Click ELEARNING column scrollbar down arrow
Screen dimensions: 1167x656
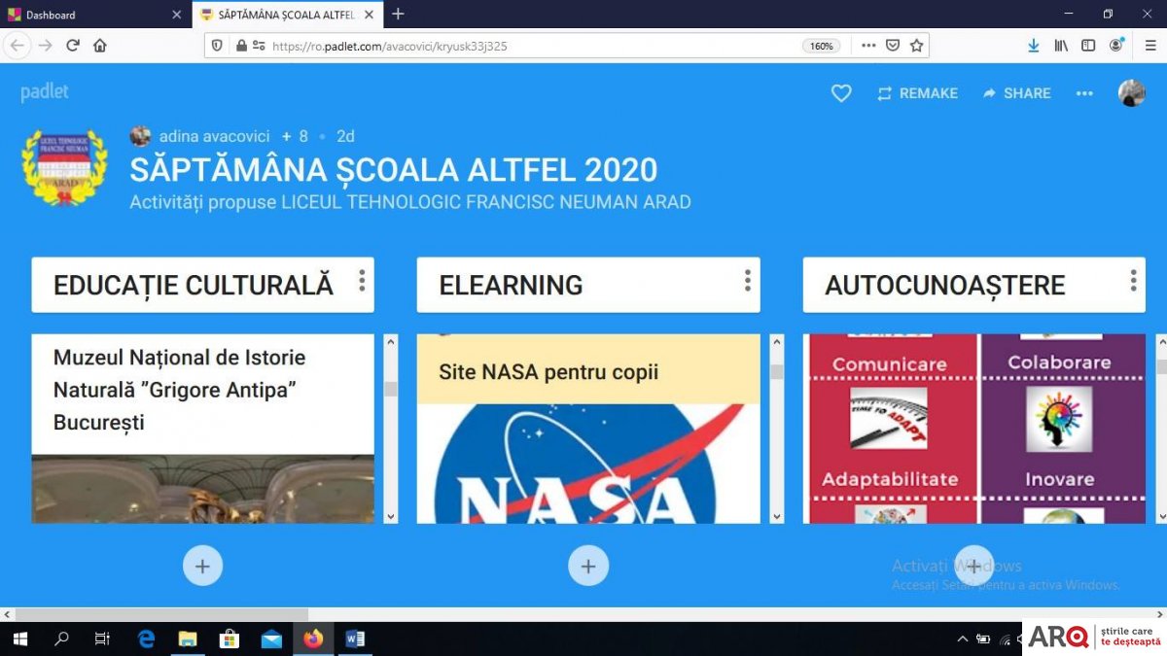coord(777,516)
